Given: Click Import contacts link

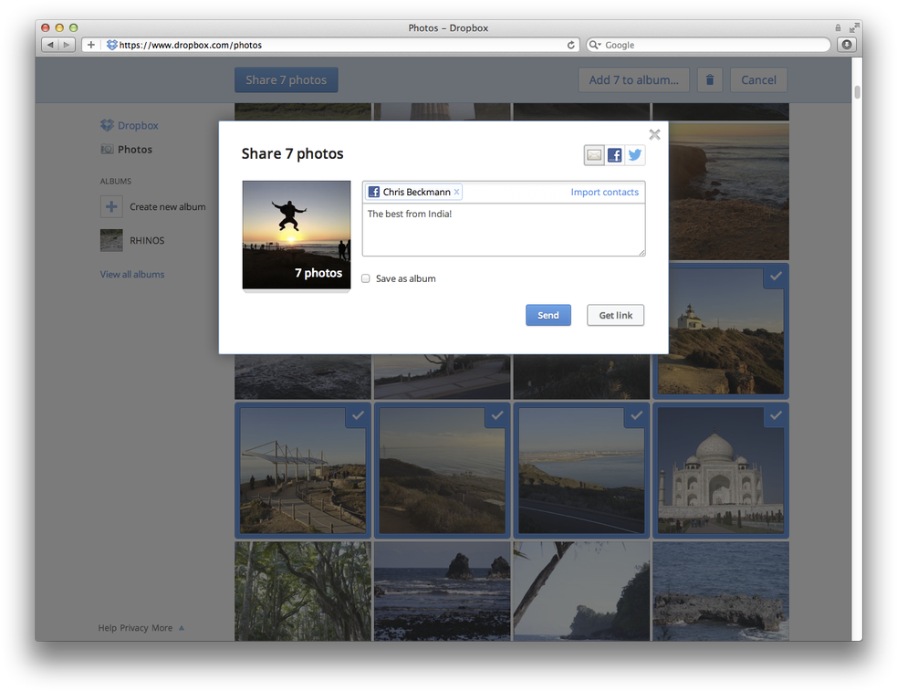Looking at the screenshot, I should (x=605, y=193).
